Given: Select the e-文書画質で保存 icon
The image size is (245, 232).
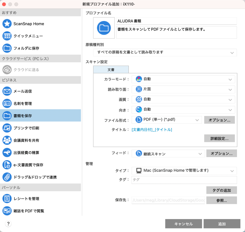Looking at the screenshot, I should pyautogui.click(x=7, y=165).
